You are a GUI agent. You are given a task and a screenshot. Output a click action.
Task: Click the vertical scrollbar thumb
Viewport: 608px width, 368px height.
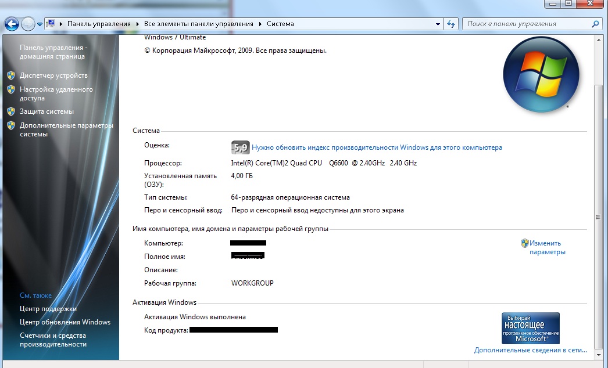598,217
